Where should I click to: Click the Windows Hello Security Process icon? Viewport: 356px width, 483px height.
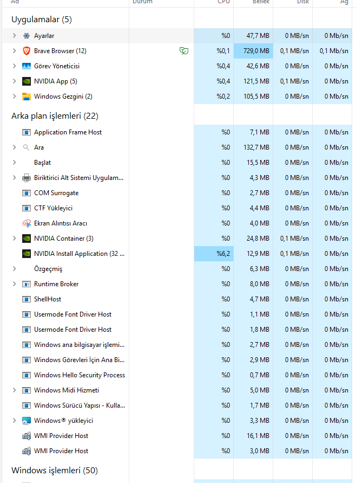27,375
